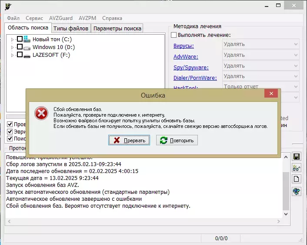Switch to the Параметры поиска tab
The image size is (307, 245).
click(x=117, y=28)
